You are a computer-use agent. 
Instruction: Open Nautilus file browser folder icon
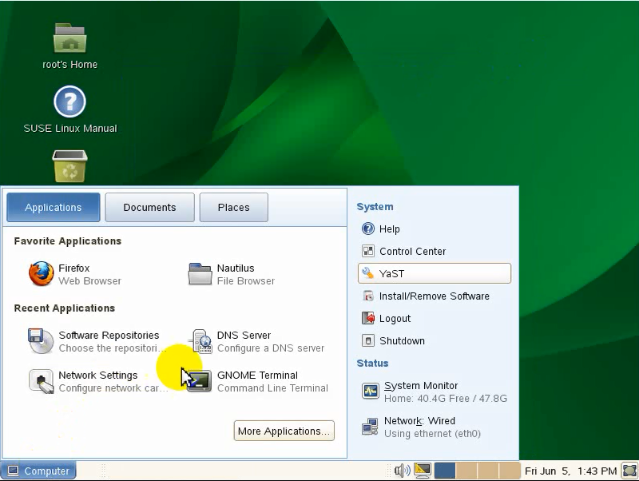point(200,273)
